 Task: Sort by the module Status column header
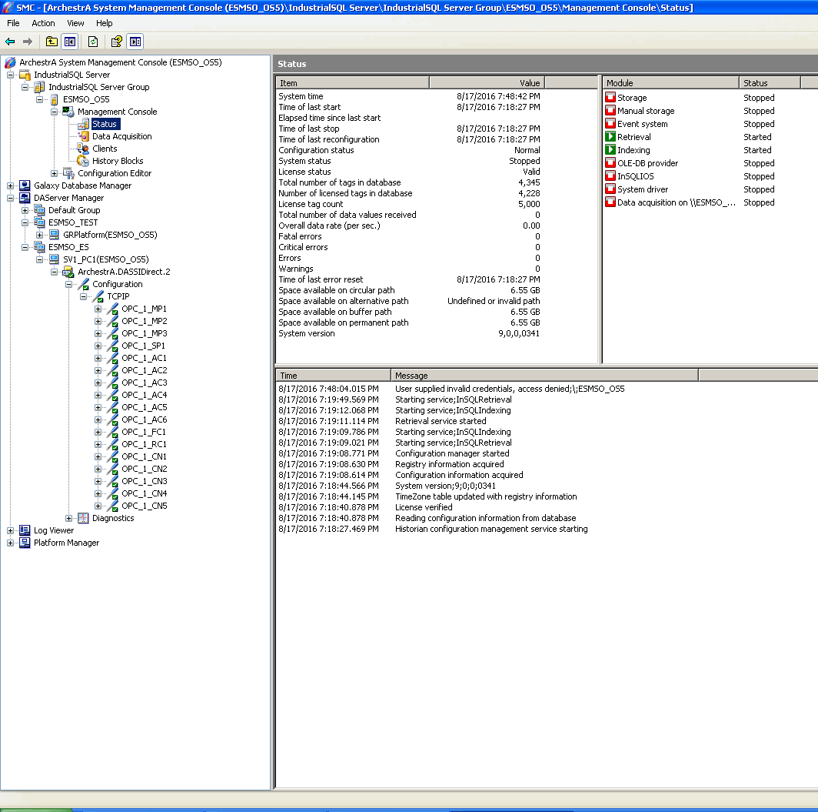click(770, 82)
